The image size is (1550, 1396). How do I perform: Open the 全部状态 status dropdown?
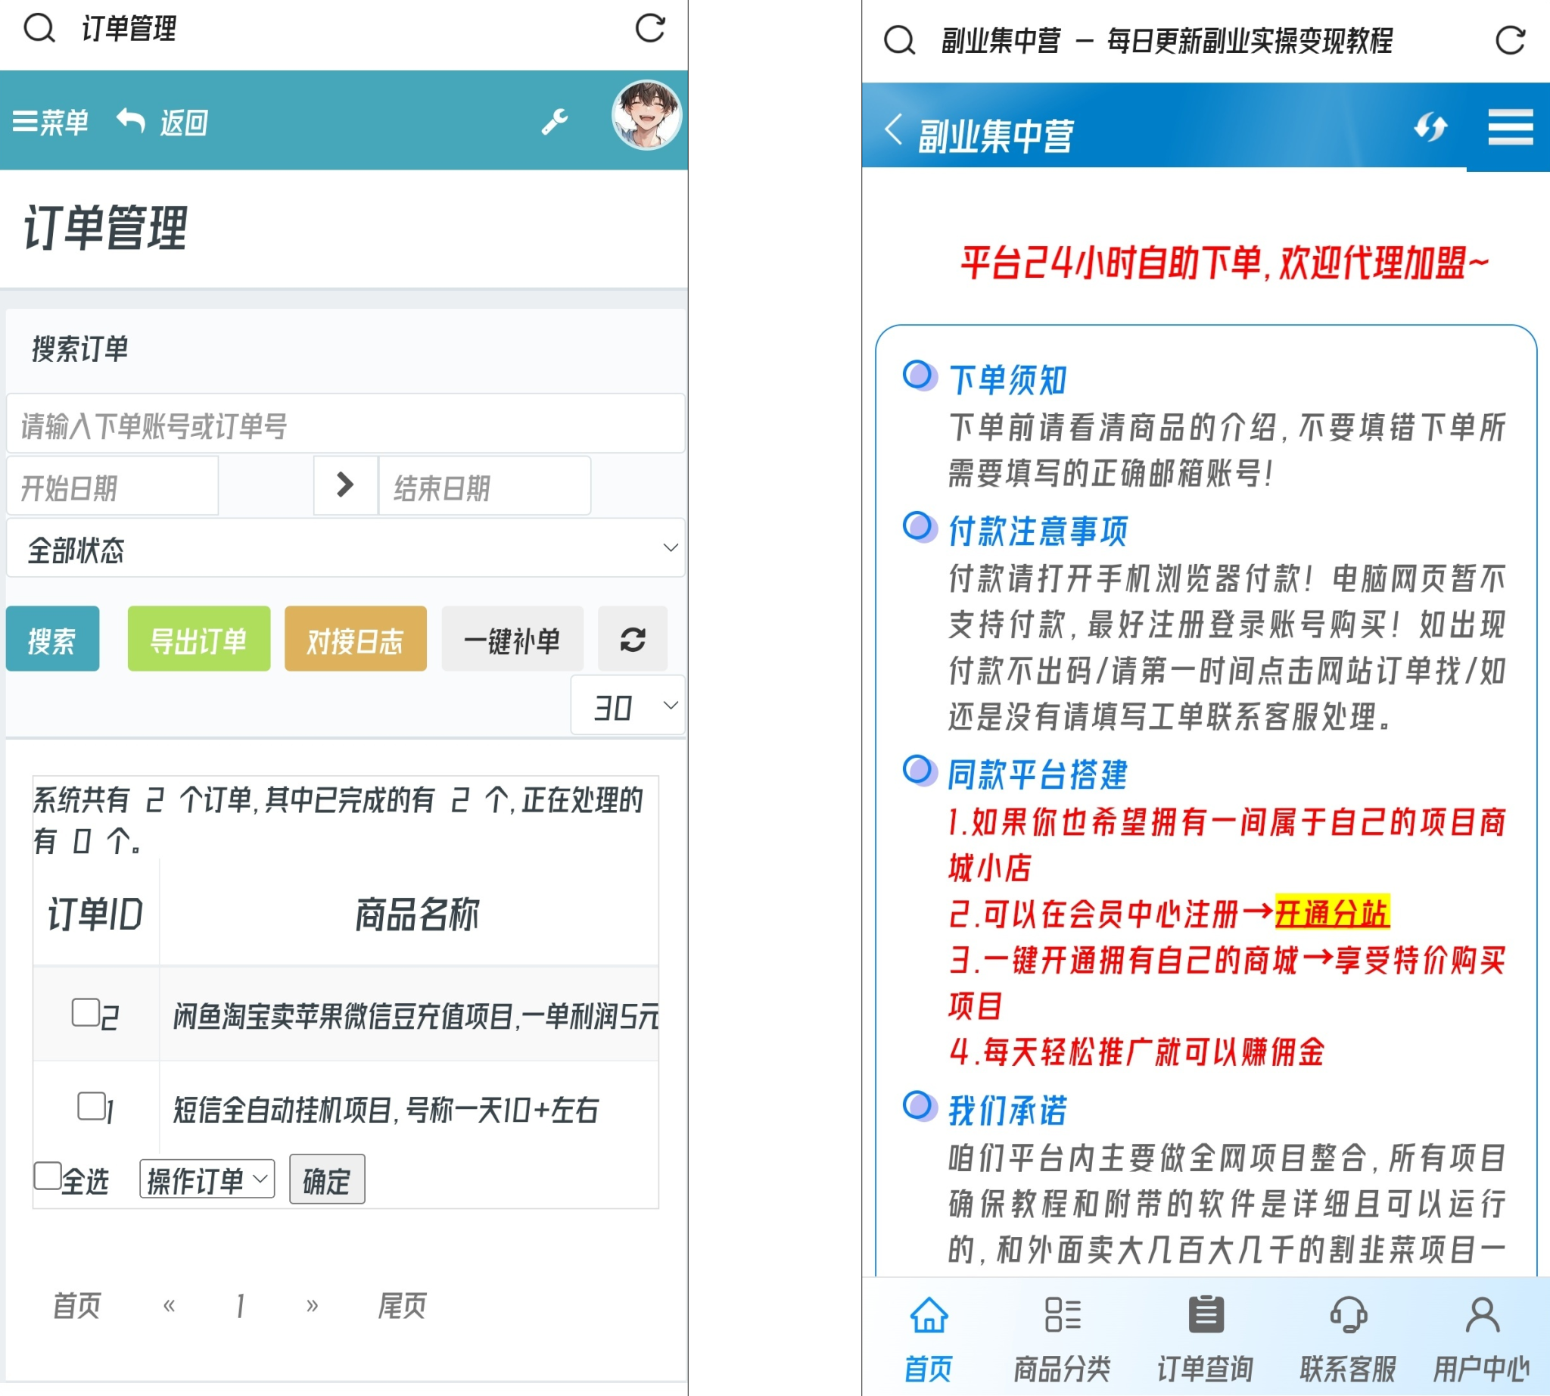click(x=345, y=547)
